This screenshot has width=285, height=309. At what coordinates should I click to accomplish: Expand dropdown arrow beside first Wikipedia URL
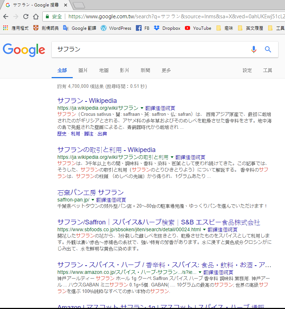pyautogui.click(x=142, y=108)
